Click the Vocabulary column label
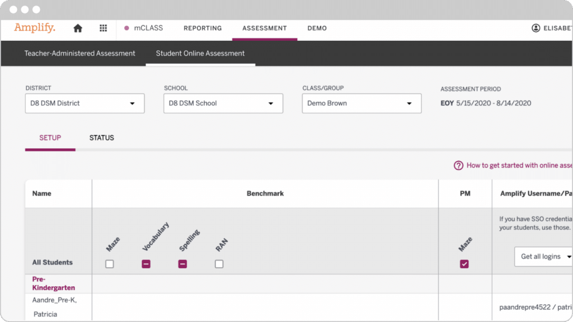Screen dimensions: 573x322 tap(156, 236)
